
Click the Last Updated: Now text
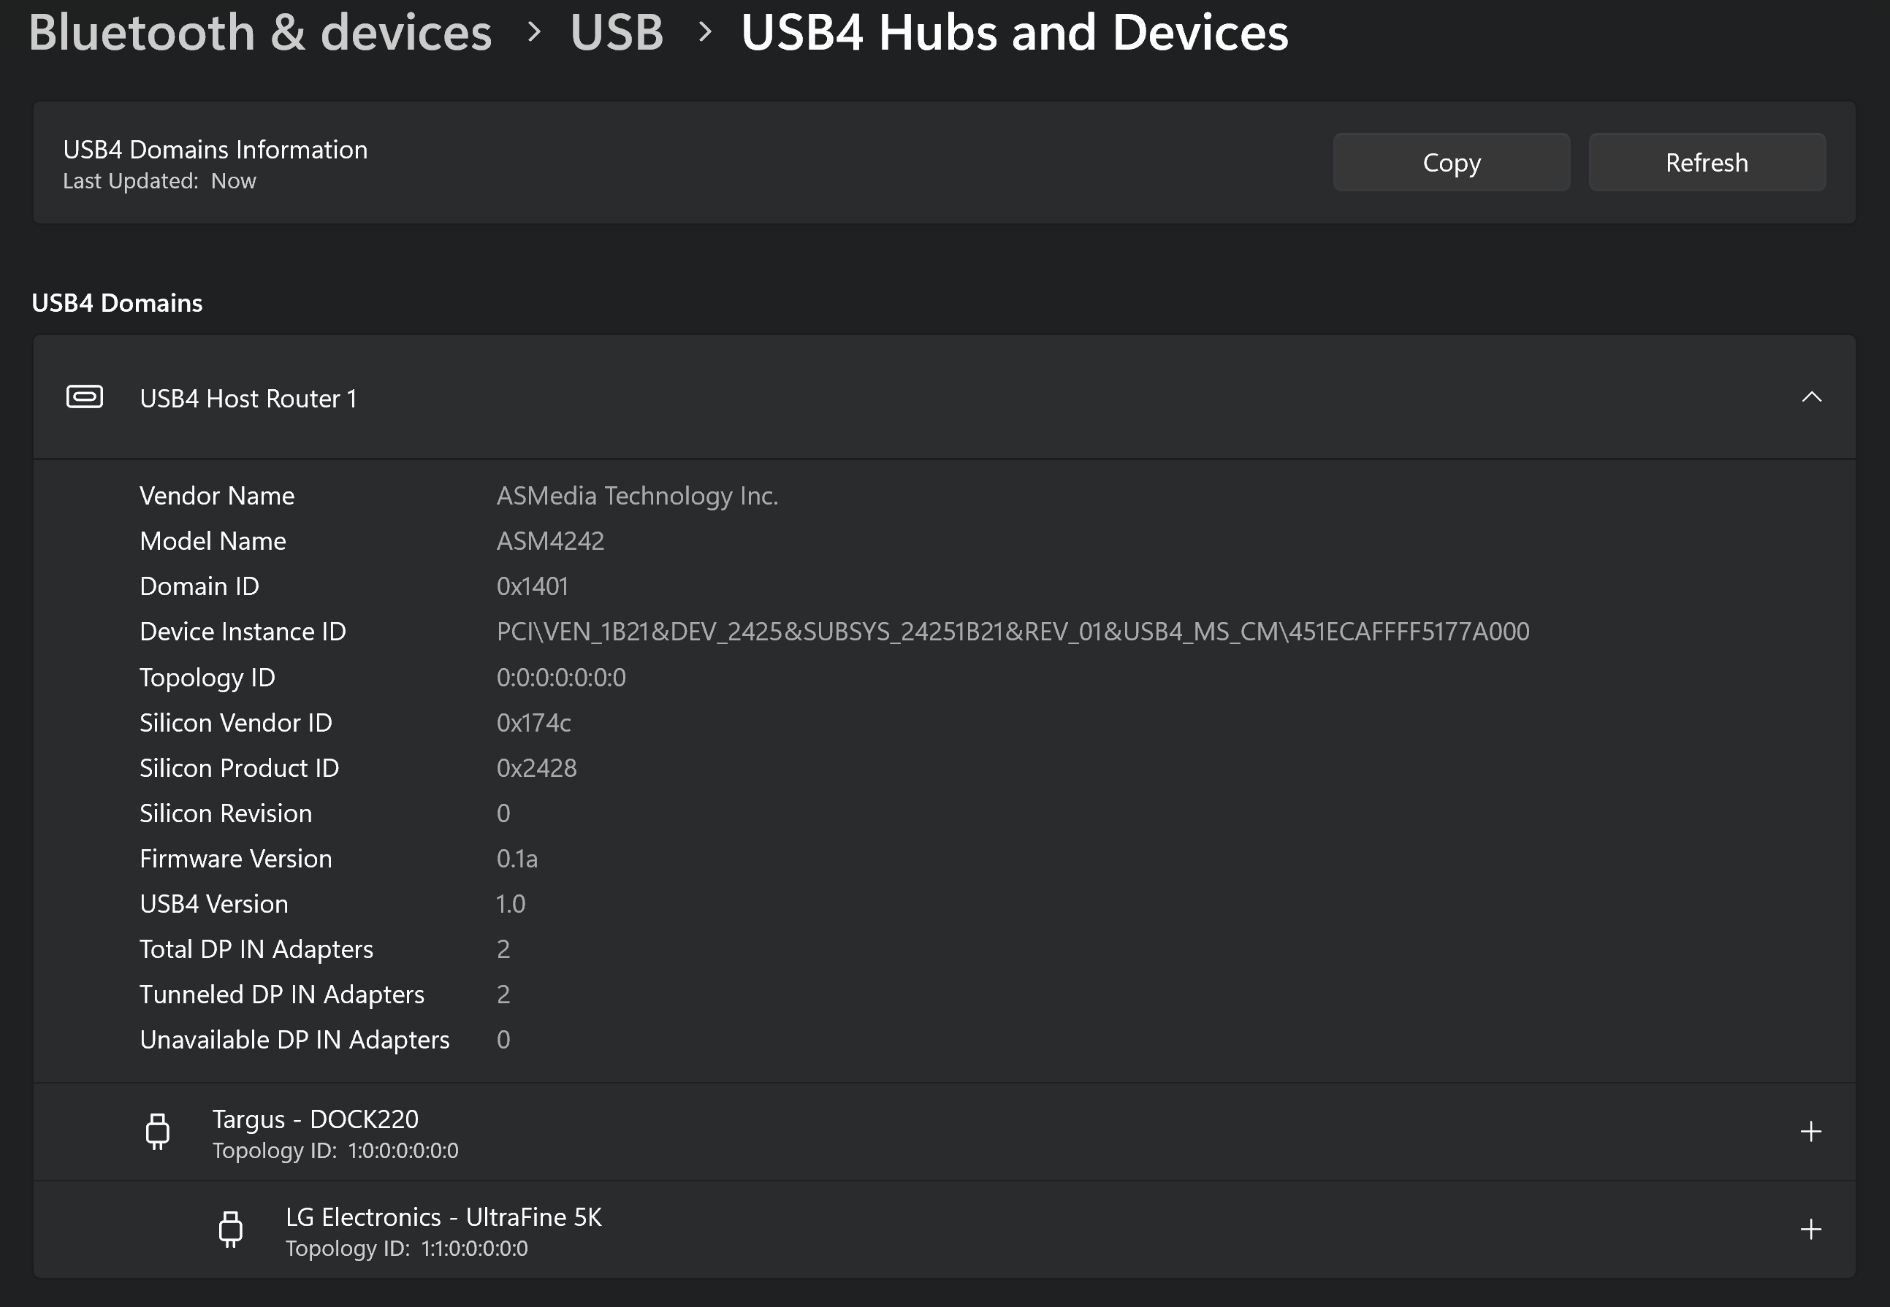160,181
